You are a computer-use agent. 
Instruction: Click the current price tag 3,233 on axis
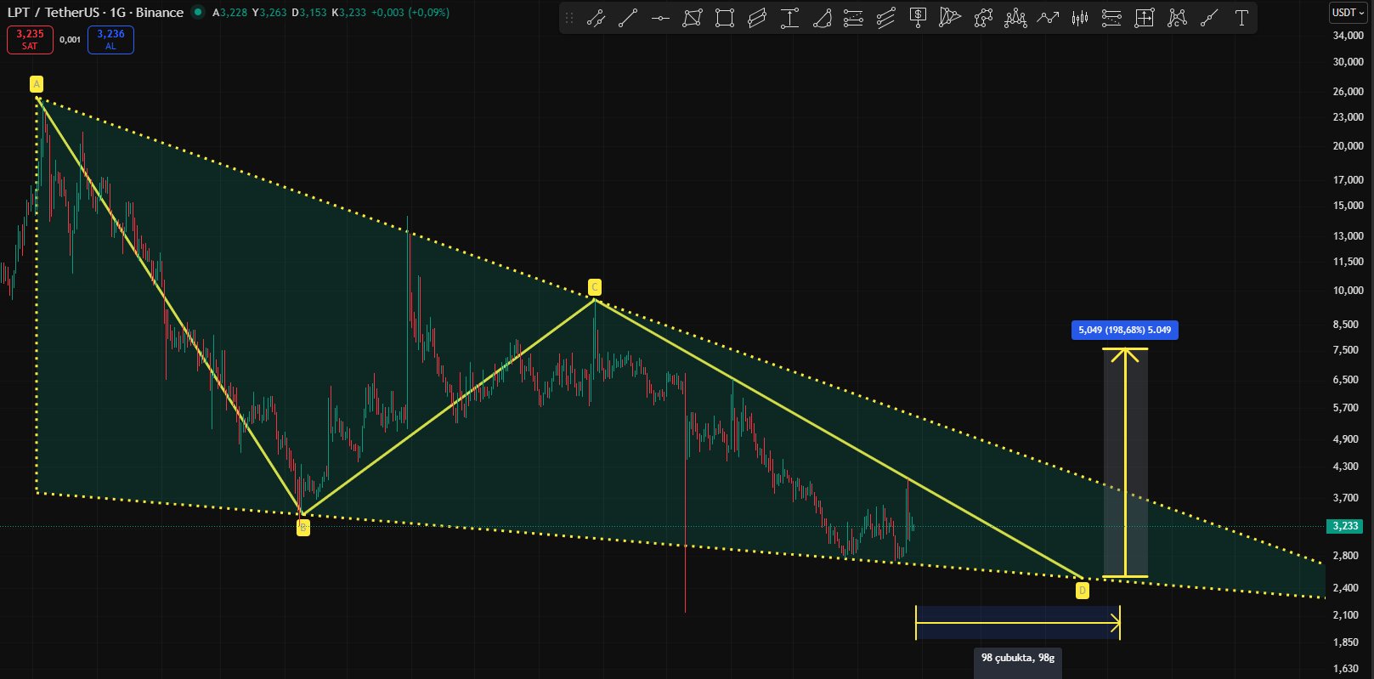click(1345, 526)
